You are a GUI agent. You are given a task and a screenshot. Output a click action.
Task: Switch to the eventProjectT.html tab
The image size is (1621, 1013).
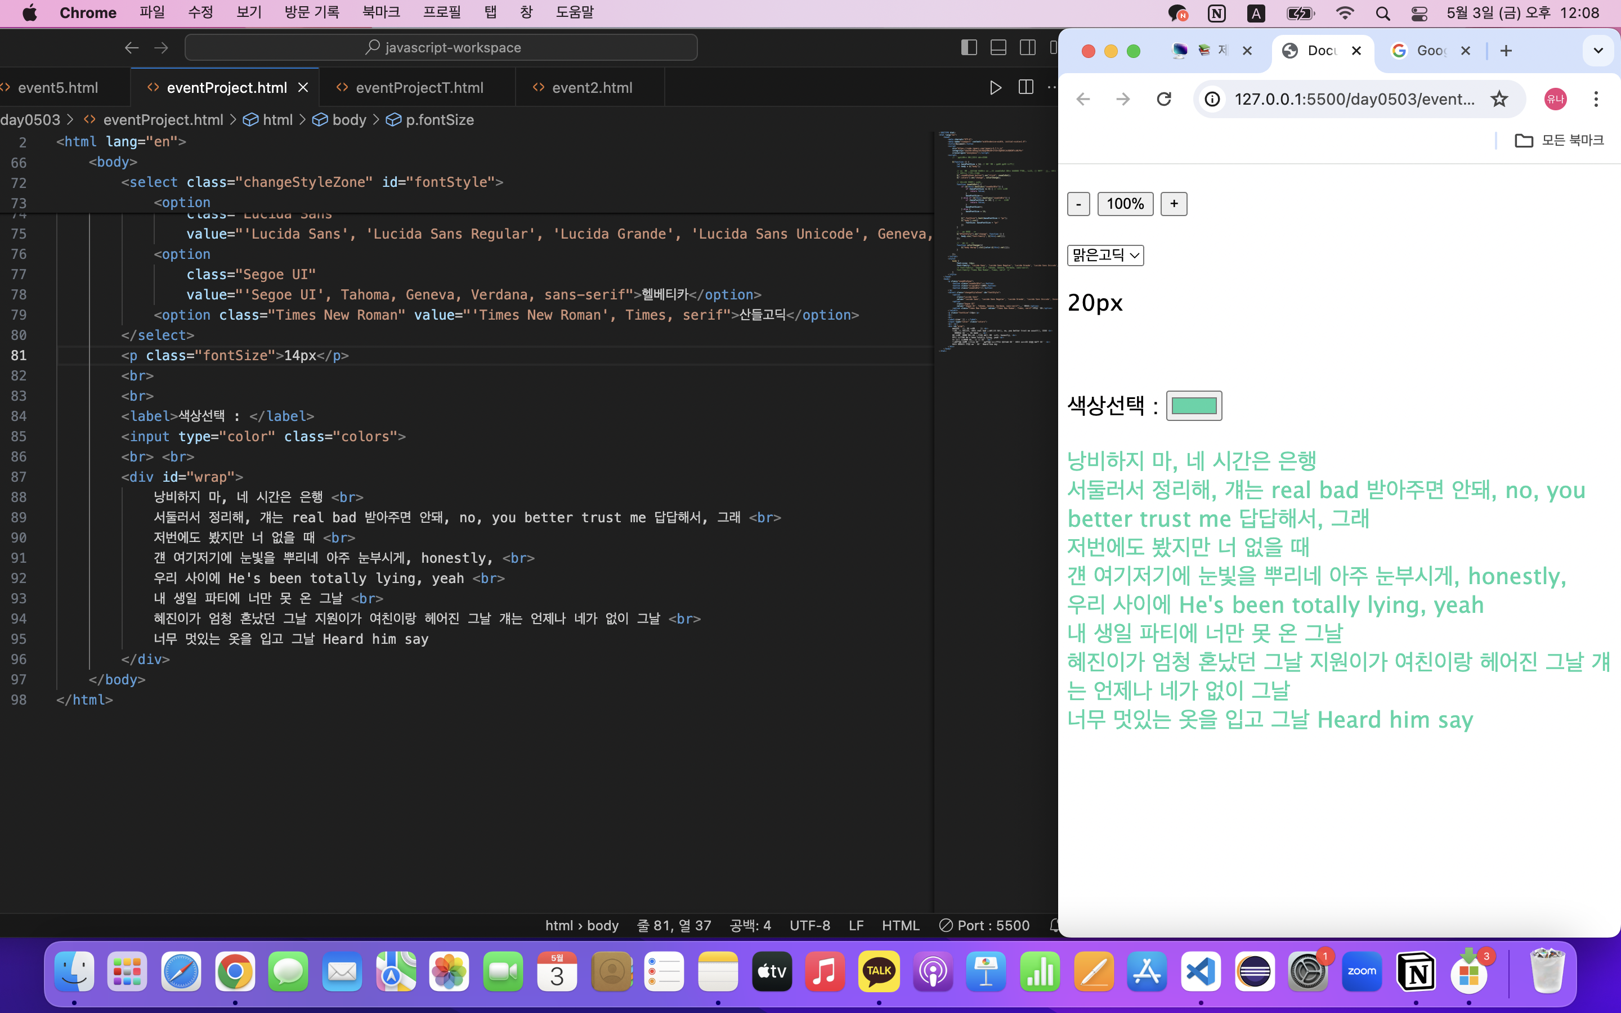(x=419, y=88)
